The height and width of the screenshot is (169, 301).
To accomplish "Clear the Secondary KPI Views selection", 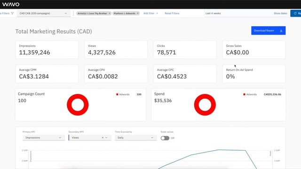I will tap(103, 138).
